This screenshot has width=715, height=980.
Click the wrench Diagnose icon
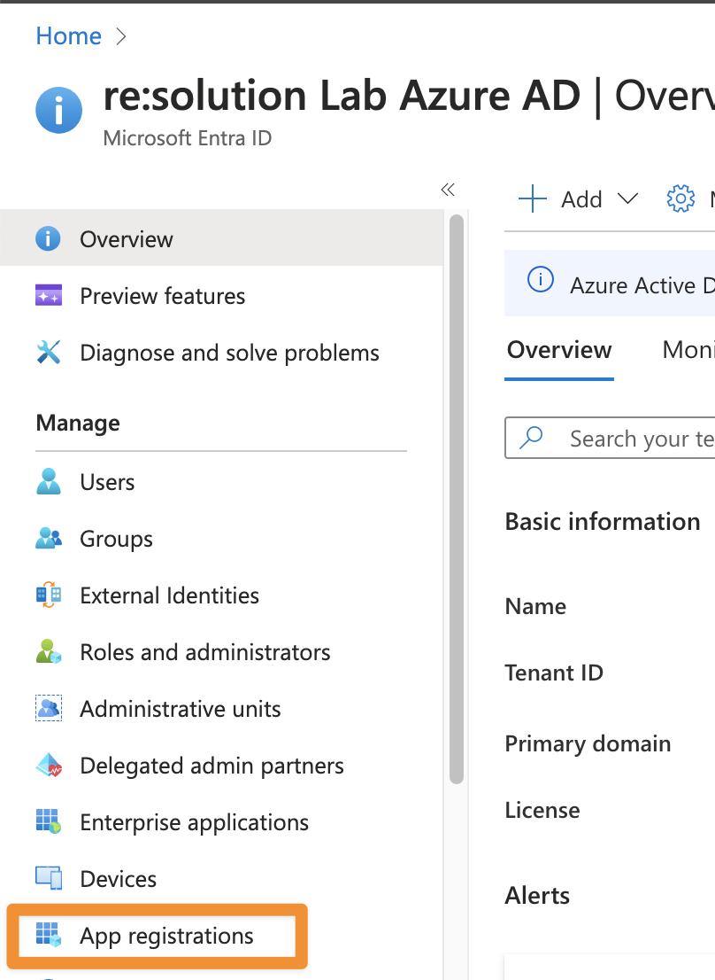(48, 353)
